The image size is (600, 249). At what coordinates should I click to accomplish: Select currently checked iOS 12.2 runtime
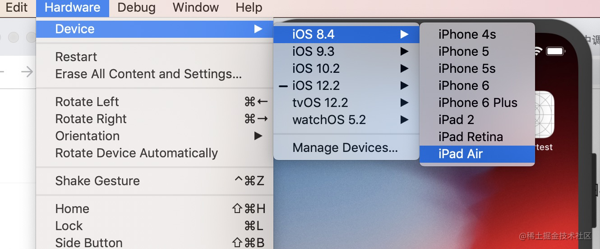(x=346, y=85)
